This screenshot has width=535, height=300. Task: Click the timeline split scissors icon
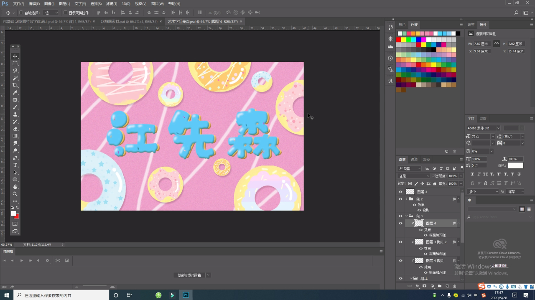point(58,260)
